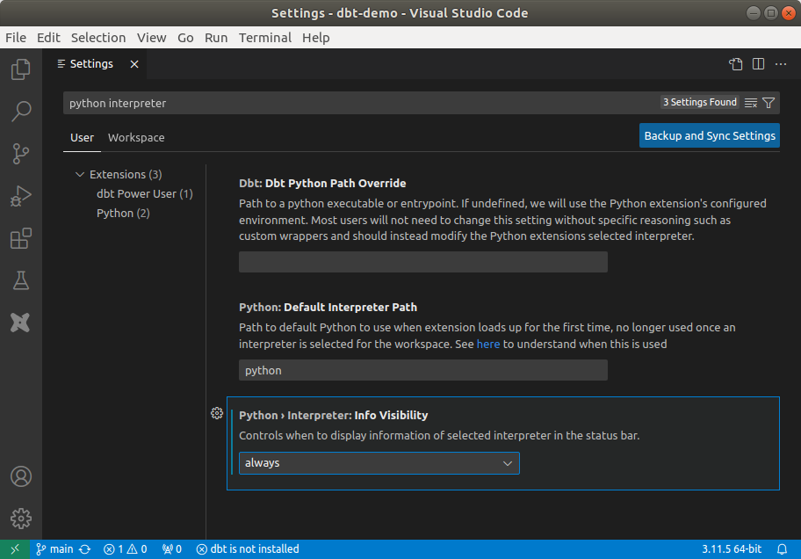Close the Settings editor tab

coord(134,64)
